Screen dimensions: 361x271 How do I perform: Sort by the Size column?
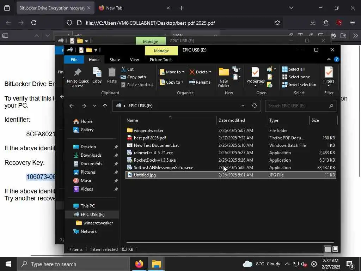323,120
